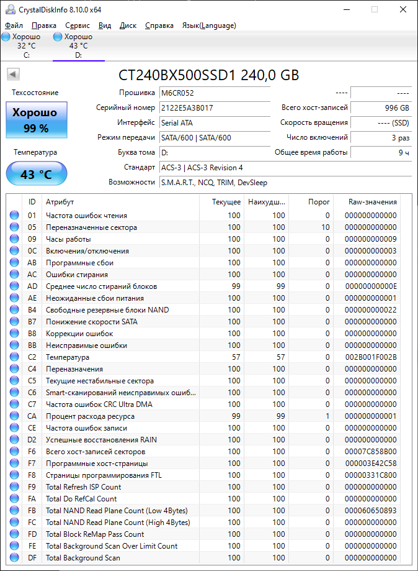Click status orb of attribute F9 row
The image size is (418, 571).
pyautogui.click(x=14, y=487)
